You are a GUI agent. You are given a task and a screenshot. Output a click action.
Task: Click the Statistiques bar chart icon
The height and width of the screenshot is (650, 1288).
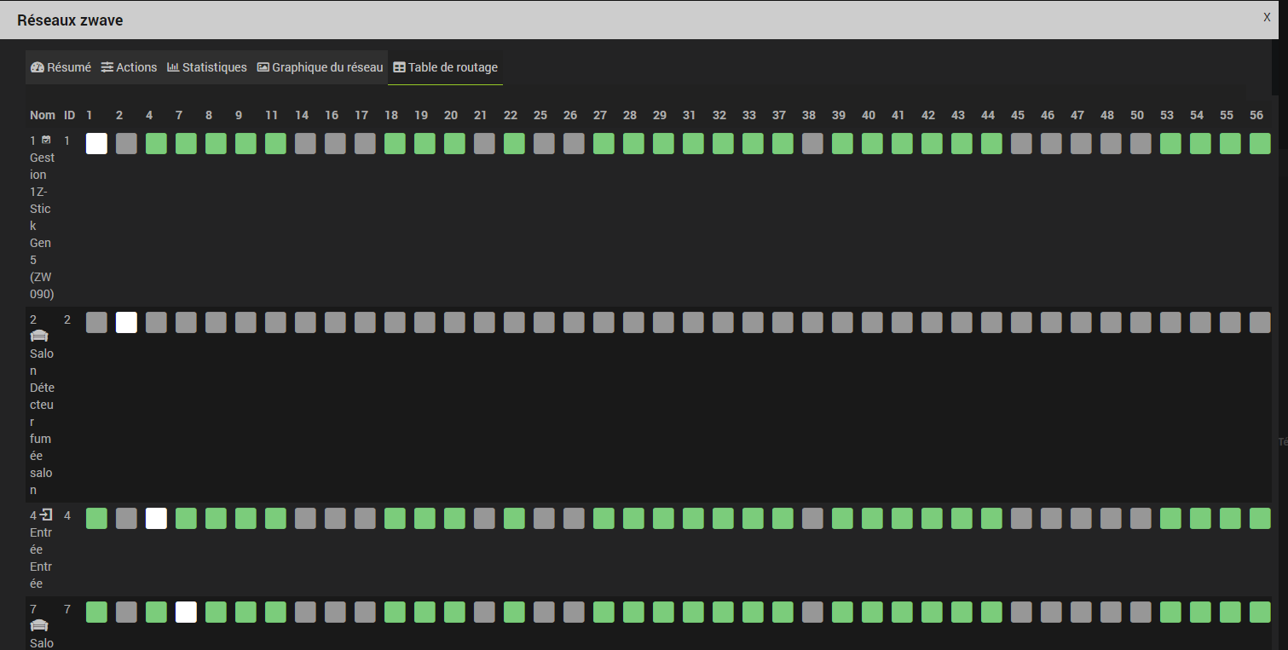click(173, 67)
